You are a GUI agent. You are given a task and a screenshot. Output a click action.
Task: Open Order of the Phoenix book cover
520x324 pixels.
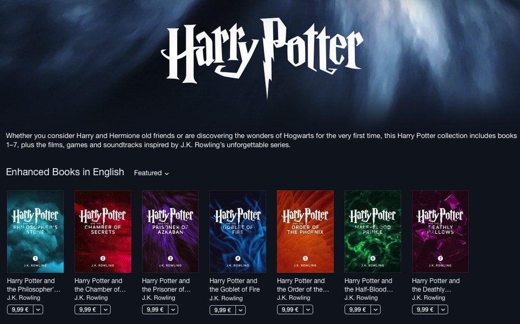tap(305, 231)
